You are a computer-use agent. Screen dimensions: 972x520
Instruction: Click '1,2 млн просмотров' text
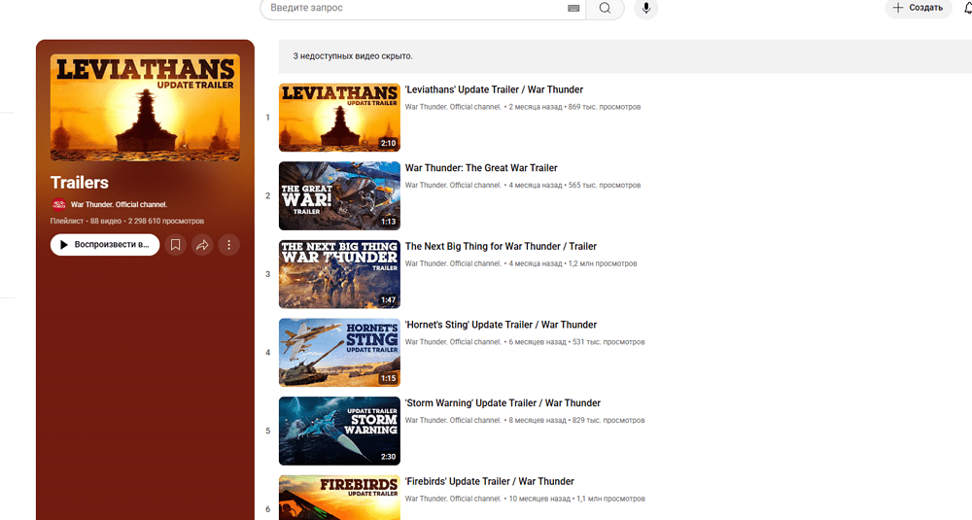click(603, 263)
